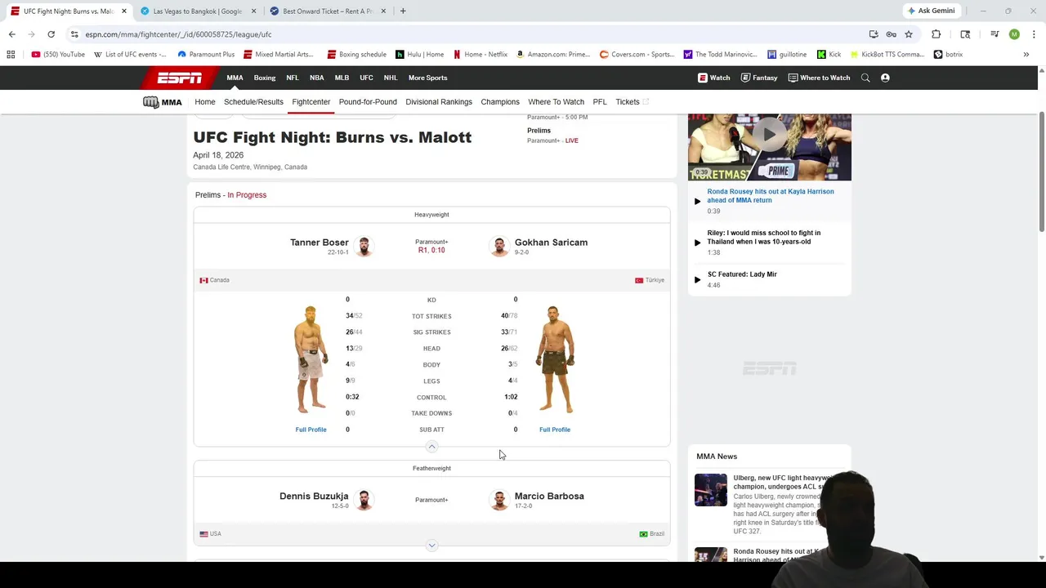
Task: Show more bookmarks chevron
Action: coord(1026,55)
